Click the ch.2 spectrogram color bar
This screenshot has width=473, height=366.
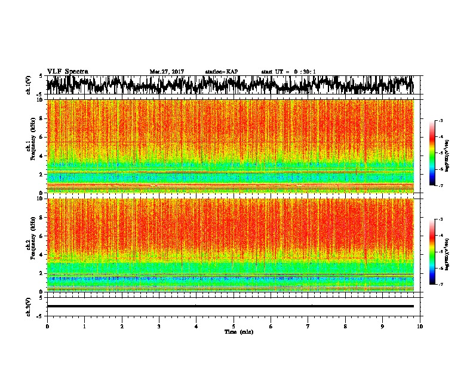click(x=432, y=252)
